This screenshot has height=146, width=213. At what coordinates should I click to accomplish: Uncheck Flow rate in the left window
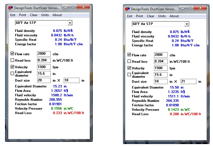tap(12, 54)
